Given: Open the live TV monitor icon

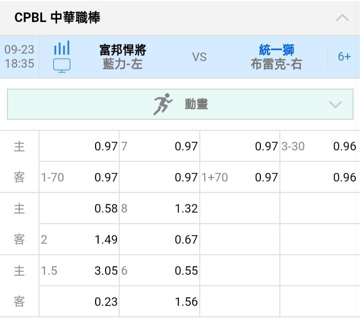Looking at the screenshot, I should pyautogui.click(x=62, y=66).
